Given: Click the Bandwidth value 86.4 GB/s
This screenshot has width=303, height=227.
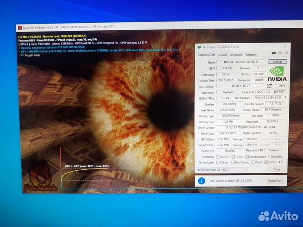Looking at the screenshot, I should pos(272,121).
